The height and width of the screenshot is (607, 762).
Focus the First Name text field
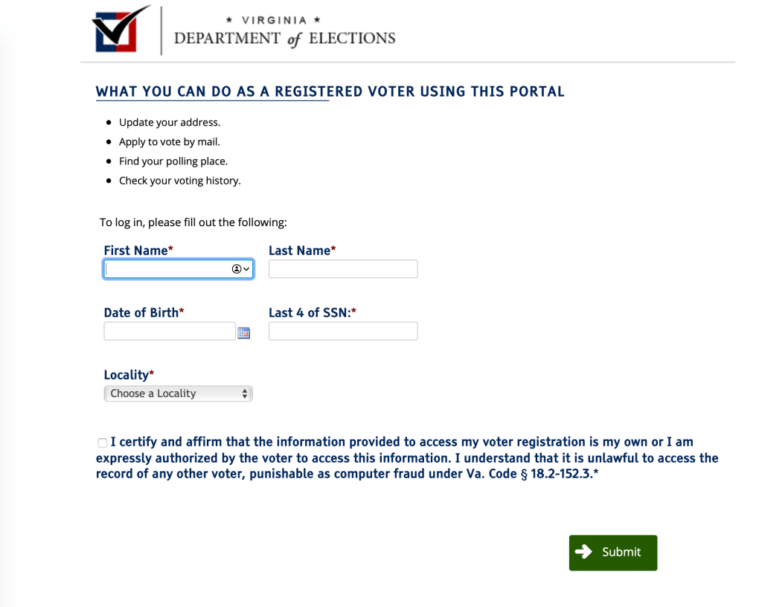(x=167, y=269)
